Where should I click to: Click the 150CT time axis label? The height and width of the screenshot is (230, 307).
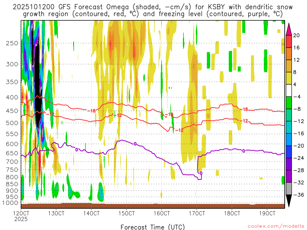[x=126, y=213]
